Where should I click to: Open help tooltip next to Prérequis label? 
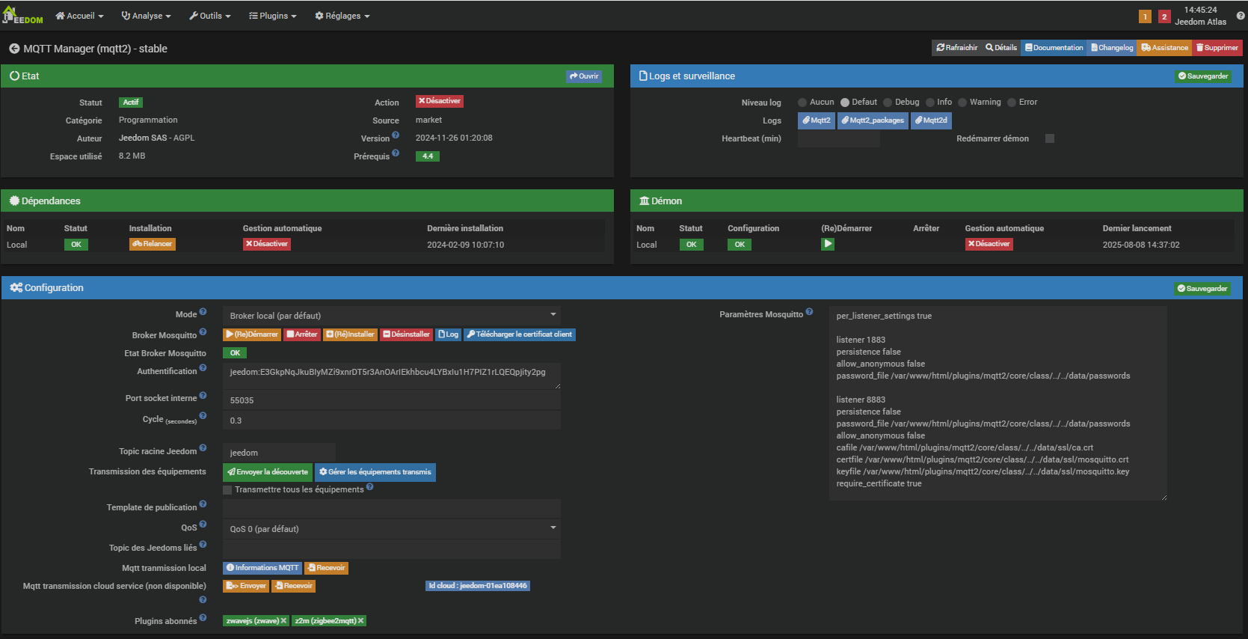pyautogui.click(x=396, y=153)
